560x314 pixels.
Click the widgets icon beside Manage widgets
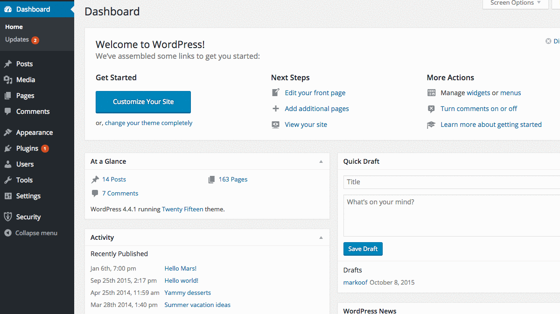(x=432, y=93)
